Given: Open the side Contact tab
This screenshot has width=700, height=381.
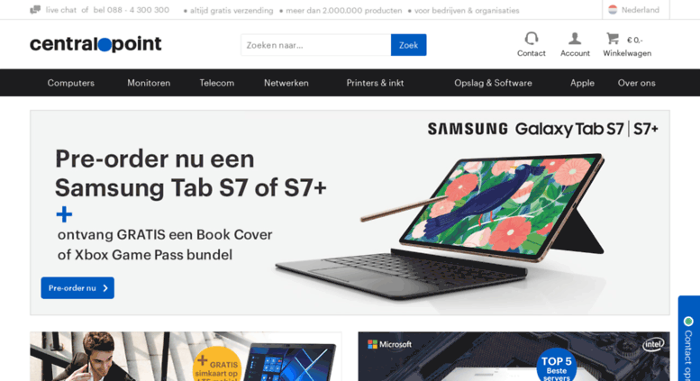Looking at the screenshot, I should (x=689, y=338).
